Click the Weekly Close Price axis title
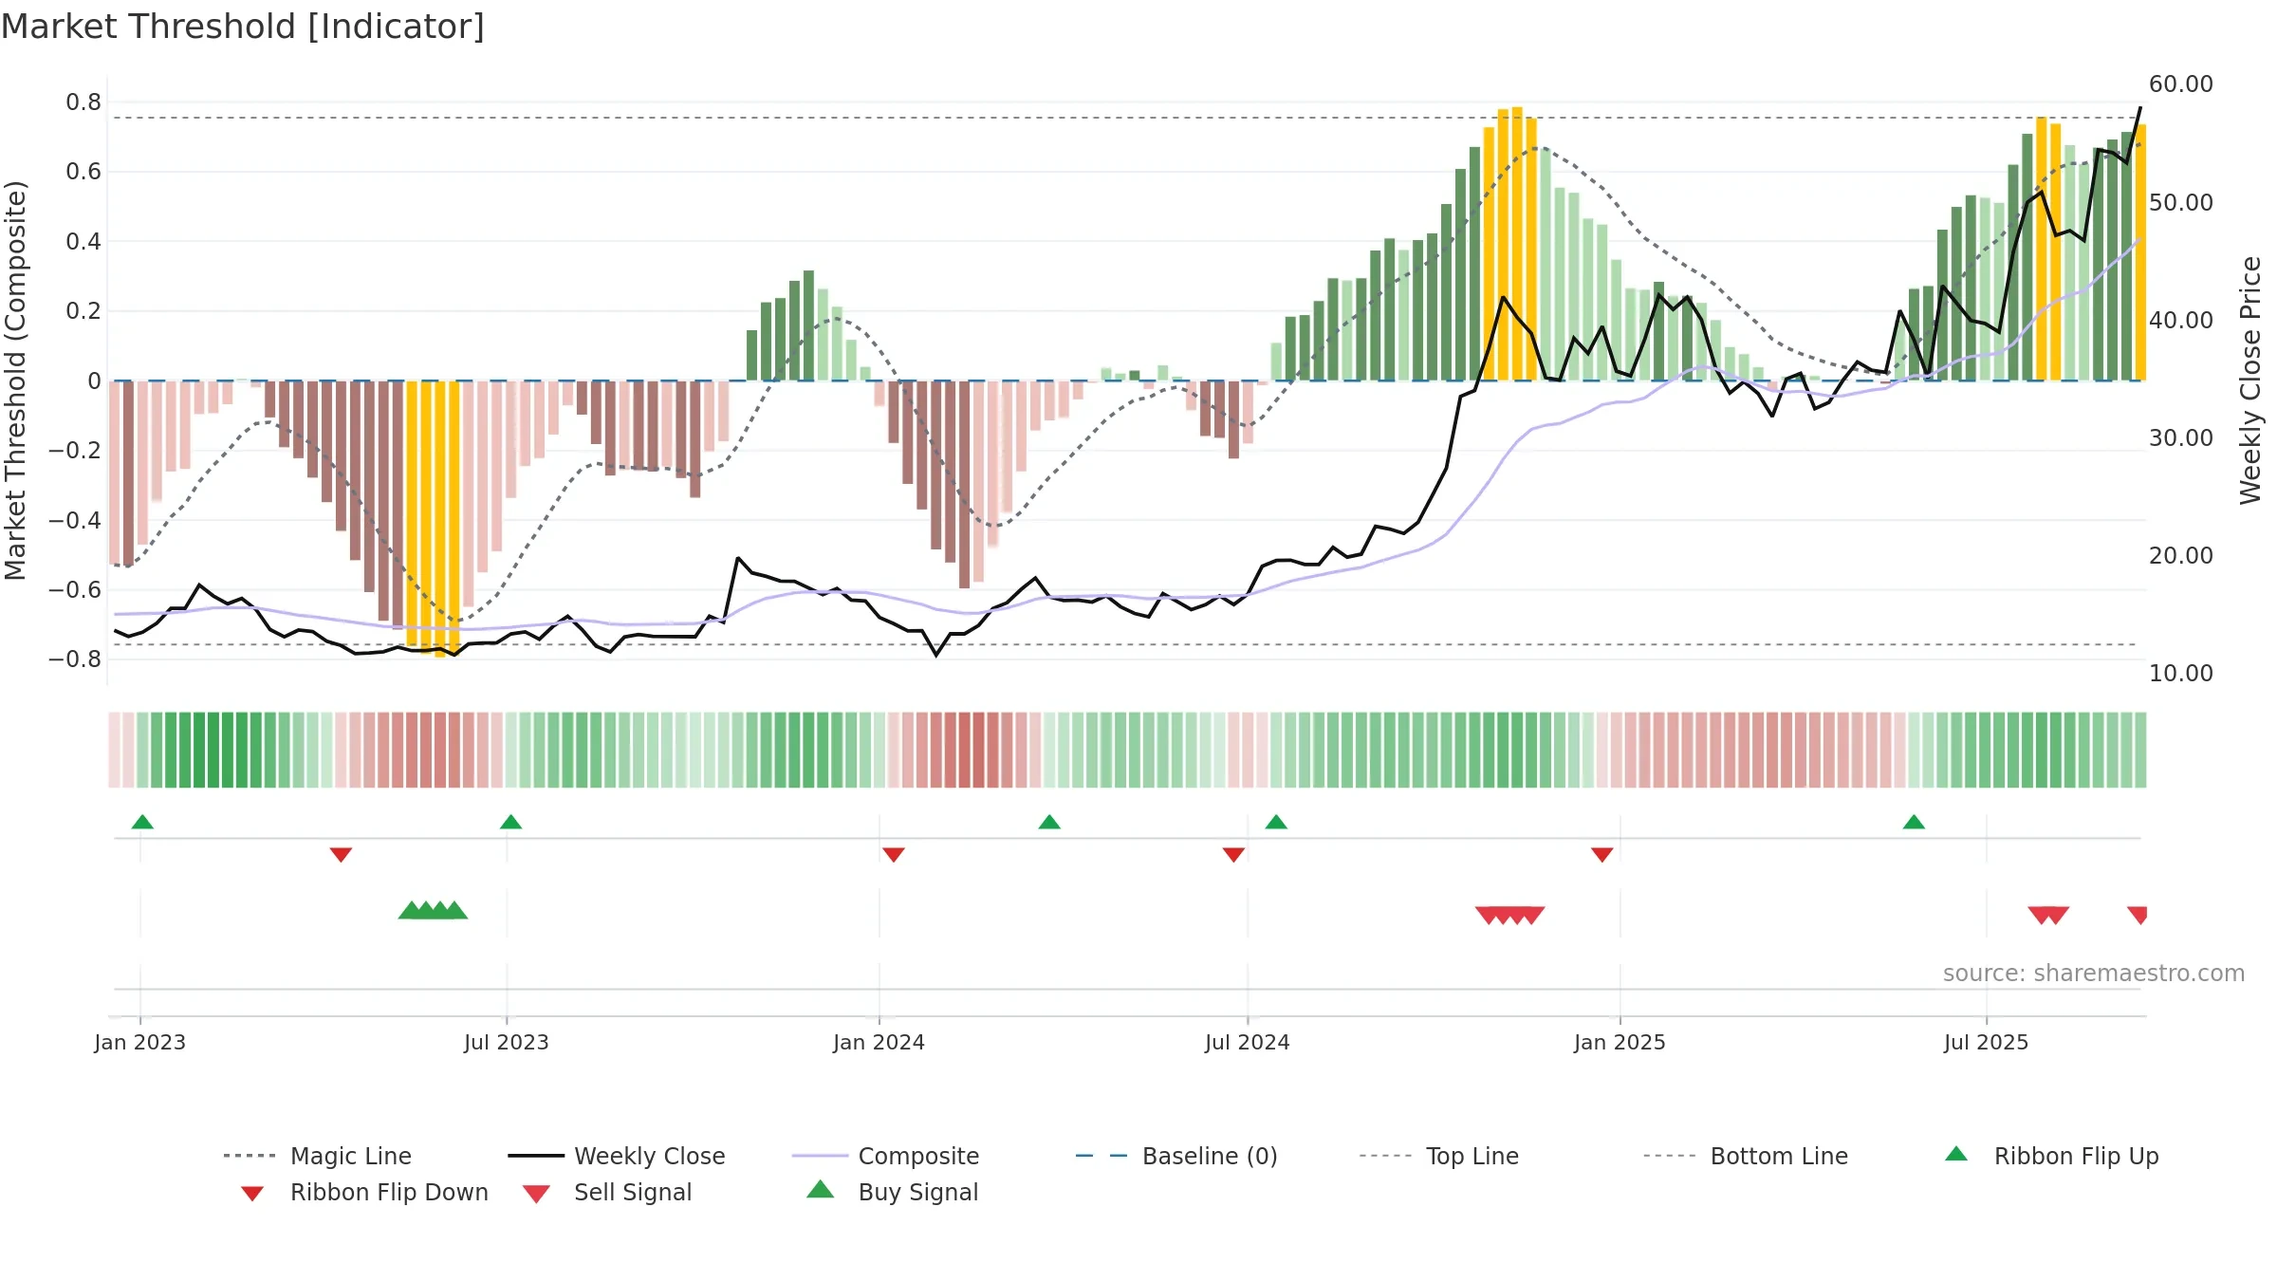Screen dimensions: 2277x1281 [x=2249, y=381]
